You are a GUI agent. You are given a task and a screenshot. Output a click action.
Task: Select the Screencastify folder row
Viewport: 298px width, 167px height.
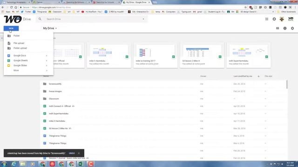point(163,84)
